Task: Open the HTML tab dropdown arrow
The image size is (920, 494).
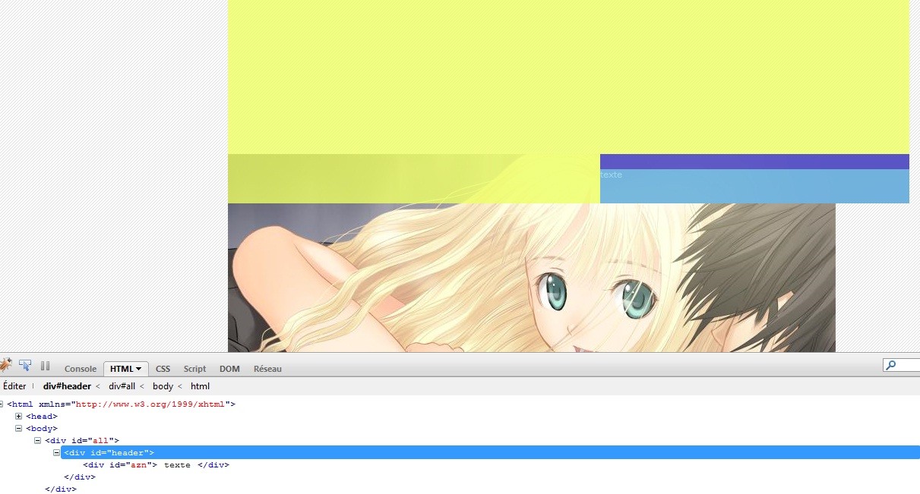Action: (138, 369)
